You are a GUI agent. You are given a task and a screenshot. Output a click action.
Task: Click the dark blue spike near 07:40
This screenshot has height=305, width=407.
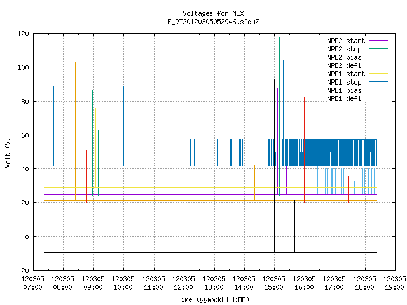(x=53, y=126)
